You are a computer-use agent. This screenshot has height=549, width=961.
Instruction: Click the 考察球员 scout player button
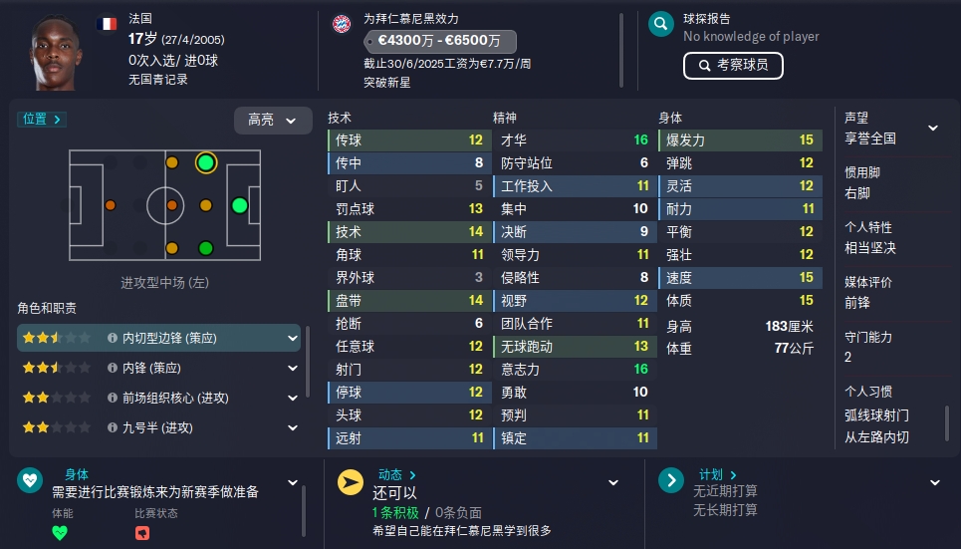[x=733, y=66]
